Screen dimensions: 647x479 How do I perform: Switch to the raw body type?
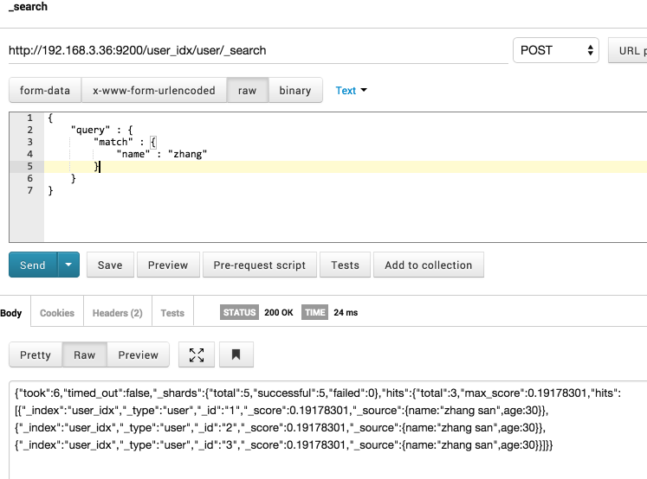pyautogui.click(x=248, y=90)
